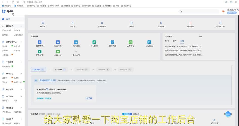Switch to the 热门 headlines tab
Screen dimensions: 239x126
pos(167,41)
